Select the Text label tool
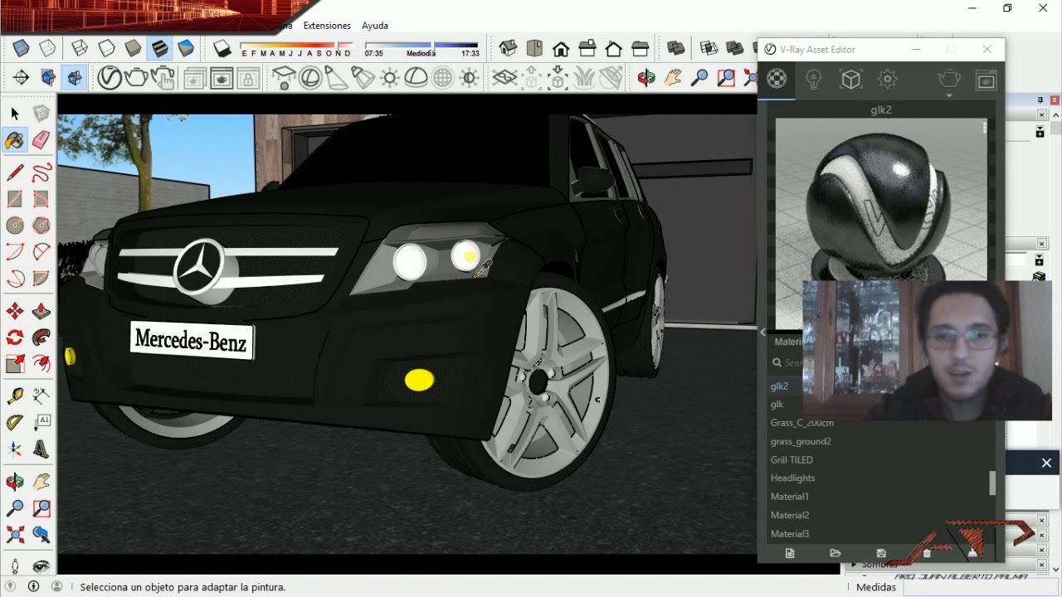 pyautogui.click(x=41, y=423)
